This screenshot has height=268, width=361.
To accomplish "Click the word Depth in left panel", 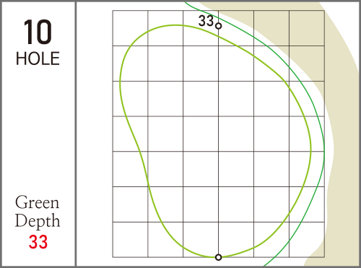I will pyautogui.click(x=38, y=220).
